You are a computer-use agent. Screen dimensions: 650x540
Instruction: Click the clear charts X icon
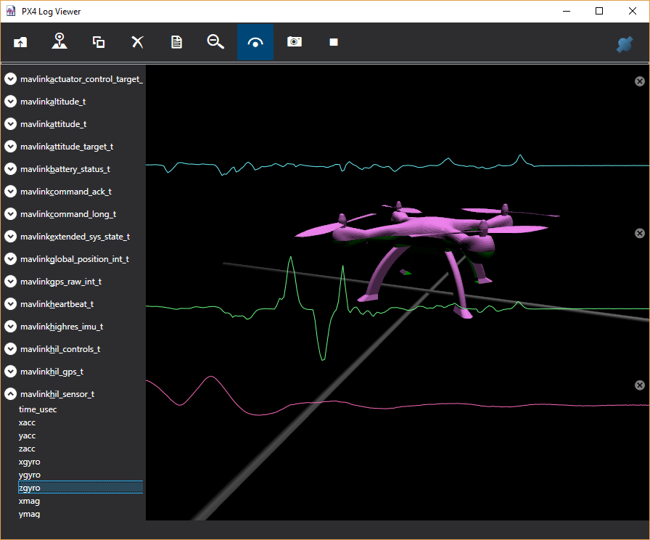coord(137,42)
